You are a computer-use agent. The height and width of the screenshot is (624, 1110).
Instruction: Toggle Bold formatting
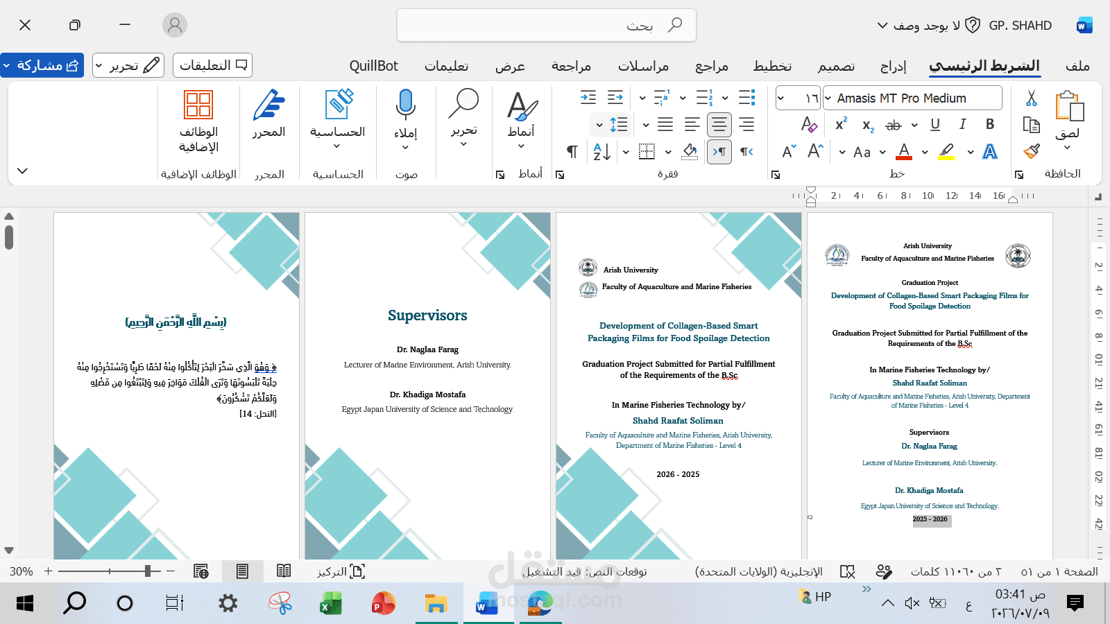pyautogui.click(x=990, y=124)
